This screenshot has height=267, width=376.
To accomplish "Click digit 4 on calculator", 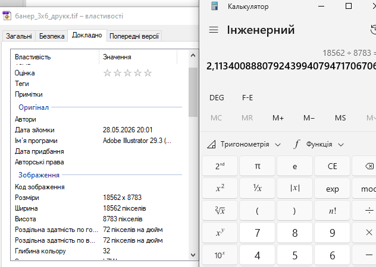I will tap(257, 255).
